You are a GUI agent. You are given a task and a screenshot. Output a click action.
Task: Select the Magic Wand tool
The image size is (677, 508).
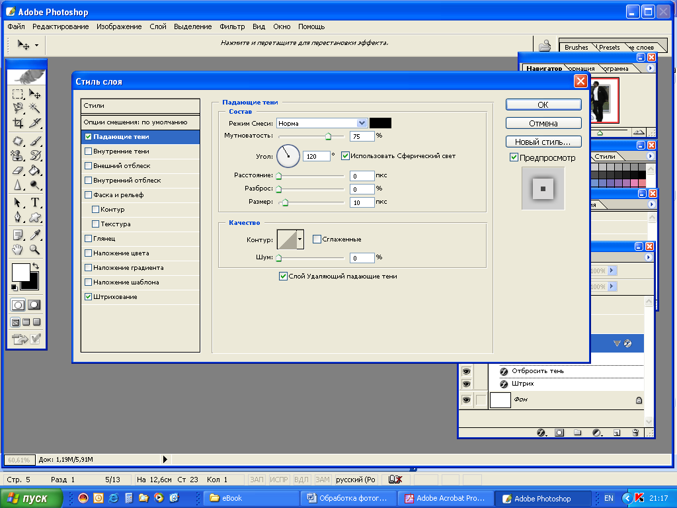pyautogui.click(x=35, y=108)
